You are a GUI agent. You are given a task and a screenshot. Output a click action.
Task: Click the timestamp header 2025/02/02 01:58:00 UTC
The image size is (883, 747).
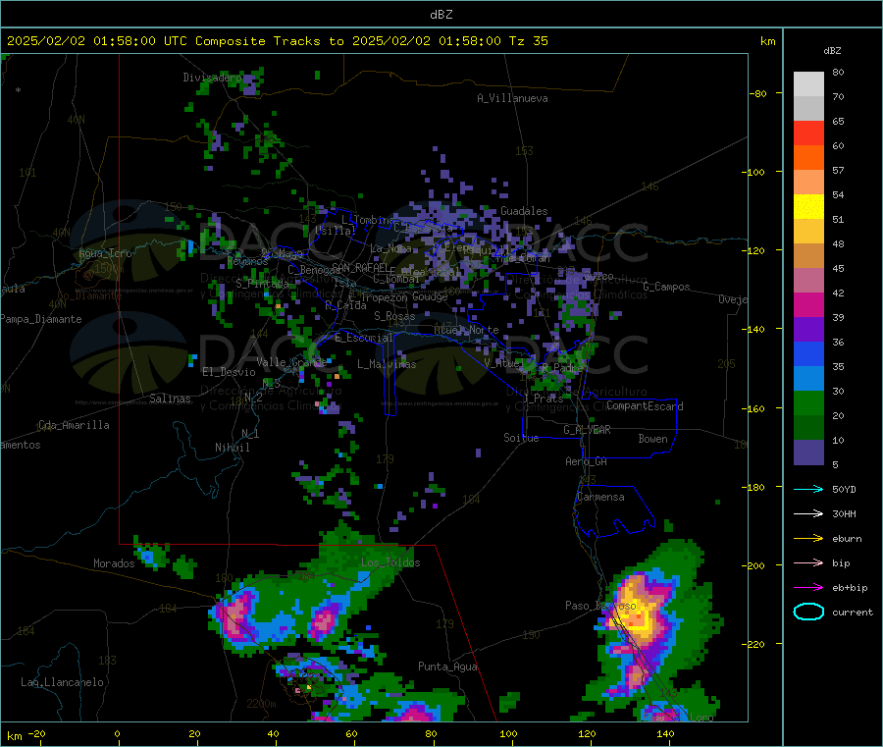tap(97, 41)
